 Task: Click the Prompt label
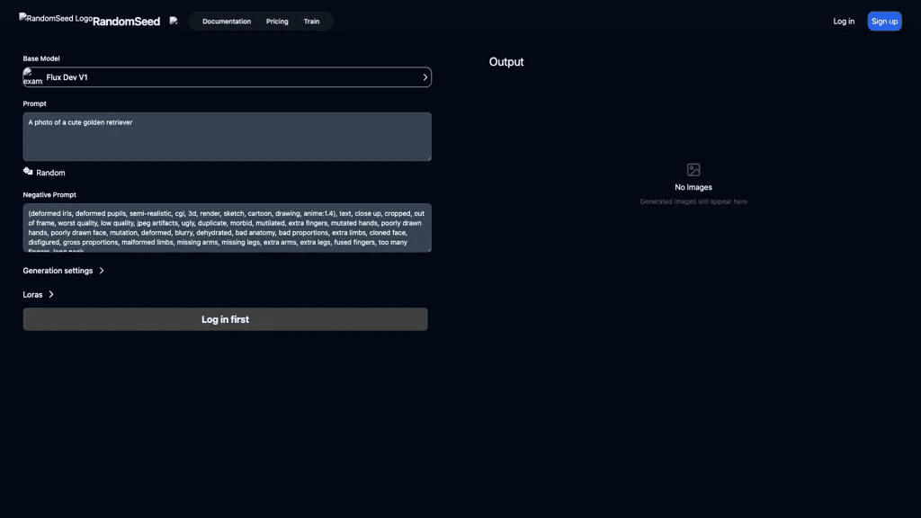(x=35, y=103)
